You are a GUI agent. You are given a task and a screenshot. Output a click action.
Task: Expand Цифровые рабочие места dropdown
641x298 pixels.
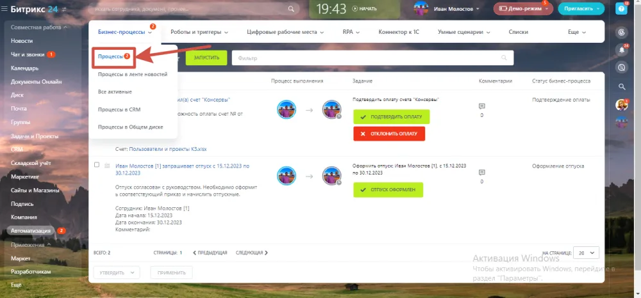[x=285, y=32]
